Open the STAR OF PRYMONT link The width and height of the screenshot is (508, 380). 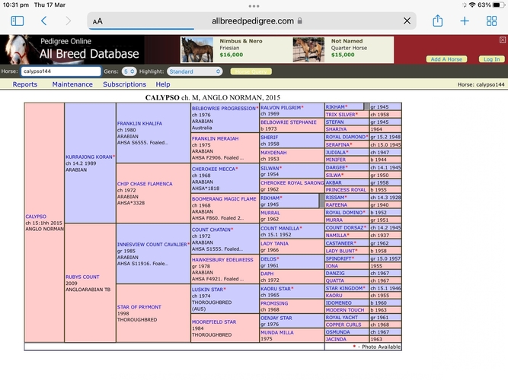click(139, 307)
